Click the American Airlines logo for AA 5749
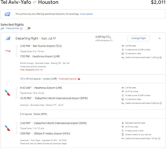 click(7, 128)
